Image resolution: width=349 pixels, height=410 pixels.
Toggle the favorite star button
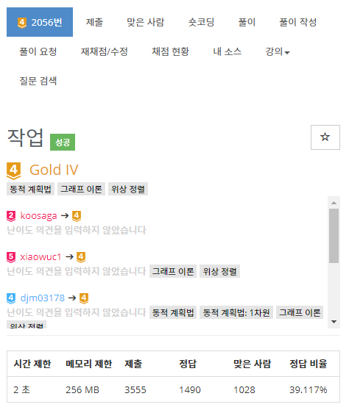point(325,137)
